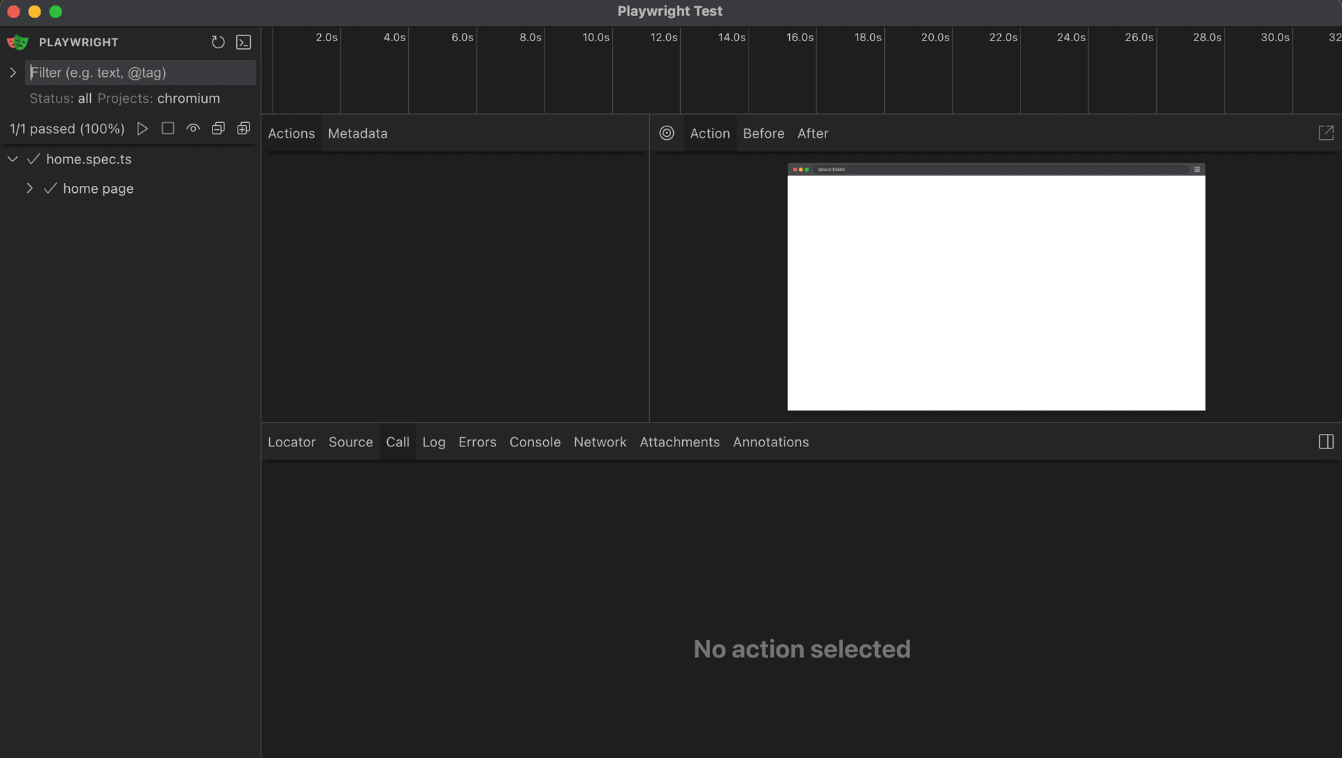
Task: Collapse the home.spec.ts file node
Action: [13, 159]
